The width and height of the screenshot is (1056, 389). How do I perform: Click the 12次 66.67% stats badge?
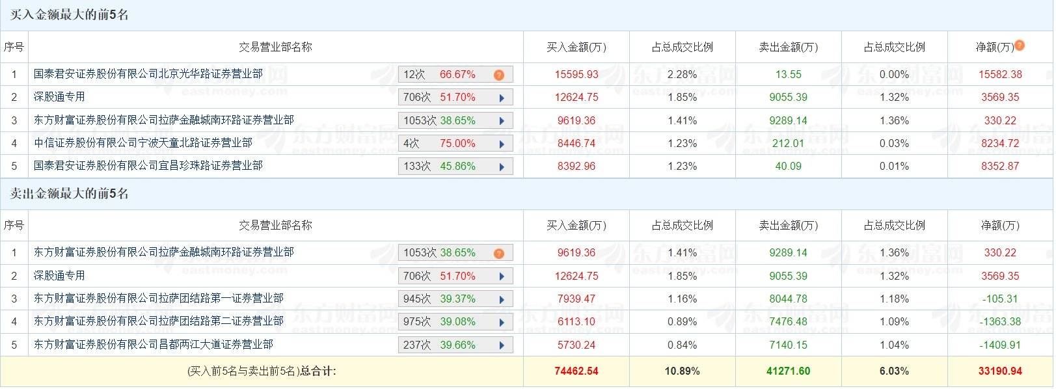click(x=449, y=74)
